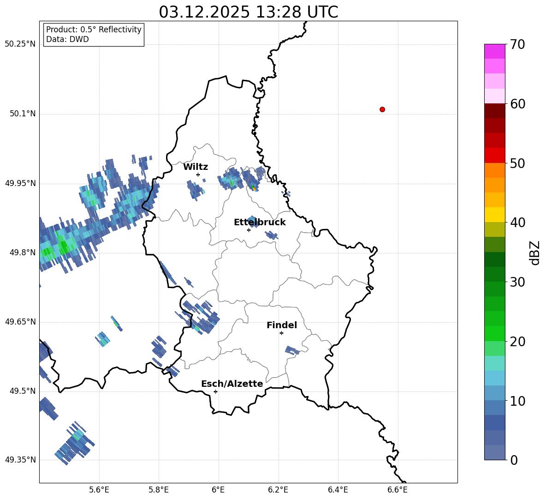This screenshot has height=499, width=546.
Task: Click the 6.6°E longitude label
Action: pyautogui.click(x=398, y=490)
